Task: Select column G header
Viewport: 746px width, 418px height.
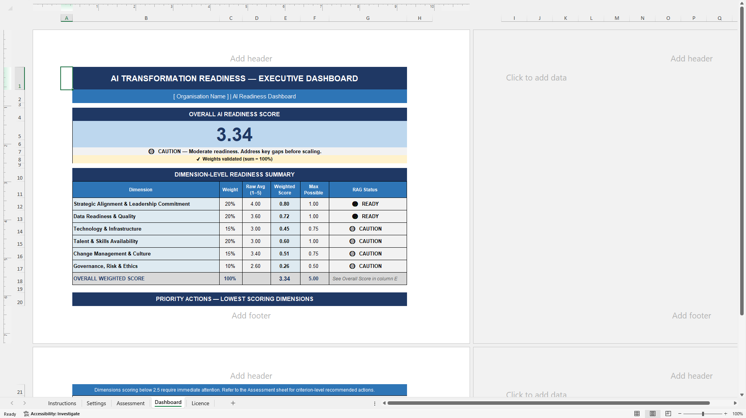Action: 368,18
